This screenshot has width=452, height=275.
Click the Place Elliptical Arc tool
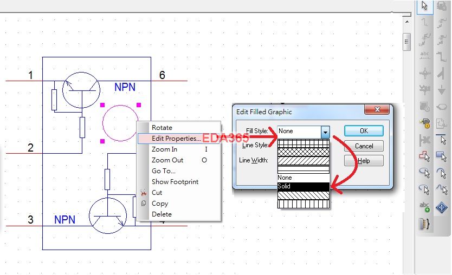click(425, 190)
